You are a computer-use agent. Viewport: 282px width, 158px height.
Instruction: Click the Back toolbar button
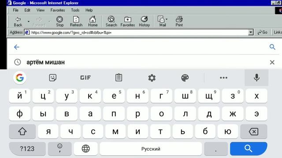click(x=18, y=22)
